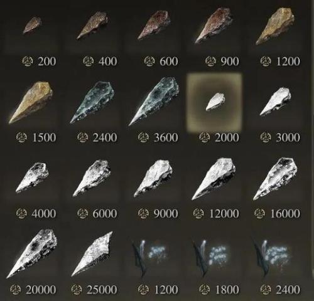The height and width of the screenshot is (301, 314).
Task: Choose the somber stone priced 6000
Action: click(92, 178)
